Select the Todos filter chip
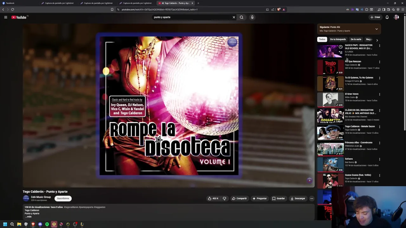This screenshot has height=228, width=406. tap(322, 39)
